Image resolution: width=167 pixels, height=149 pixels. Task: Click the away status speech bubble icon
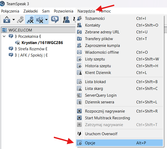[x=55, y=20]
